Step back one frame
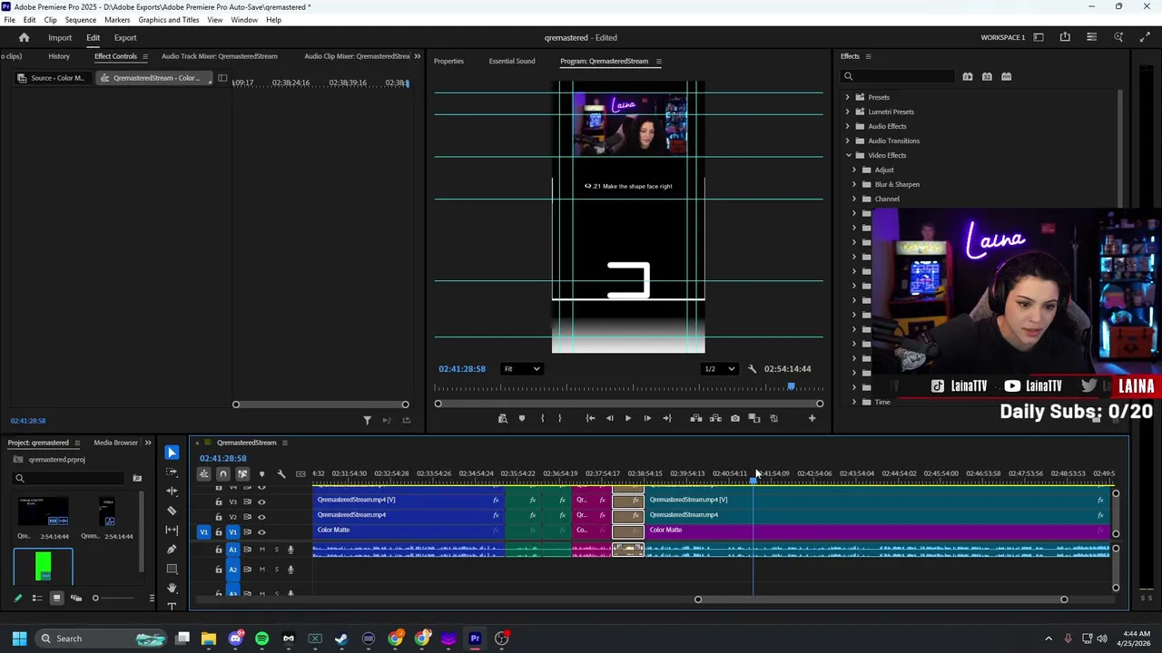Screen dimensions: 1162x653 point(609,418)
